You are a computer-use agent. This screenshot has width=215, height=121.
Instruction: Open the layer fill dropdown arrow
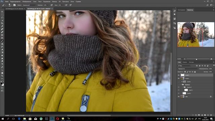coord(213,72)
